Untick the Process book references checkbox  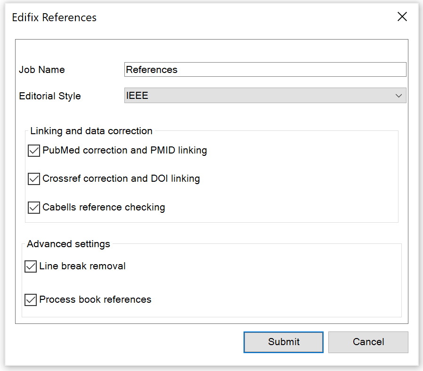[x=31, y=299]
